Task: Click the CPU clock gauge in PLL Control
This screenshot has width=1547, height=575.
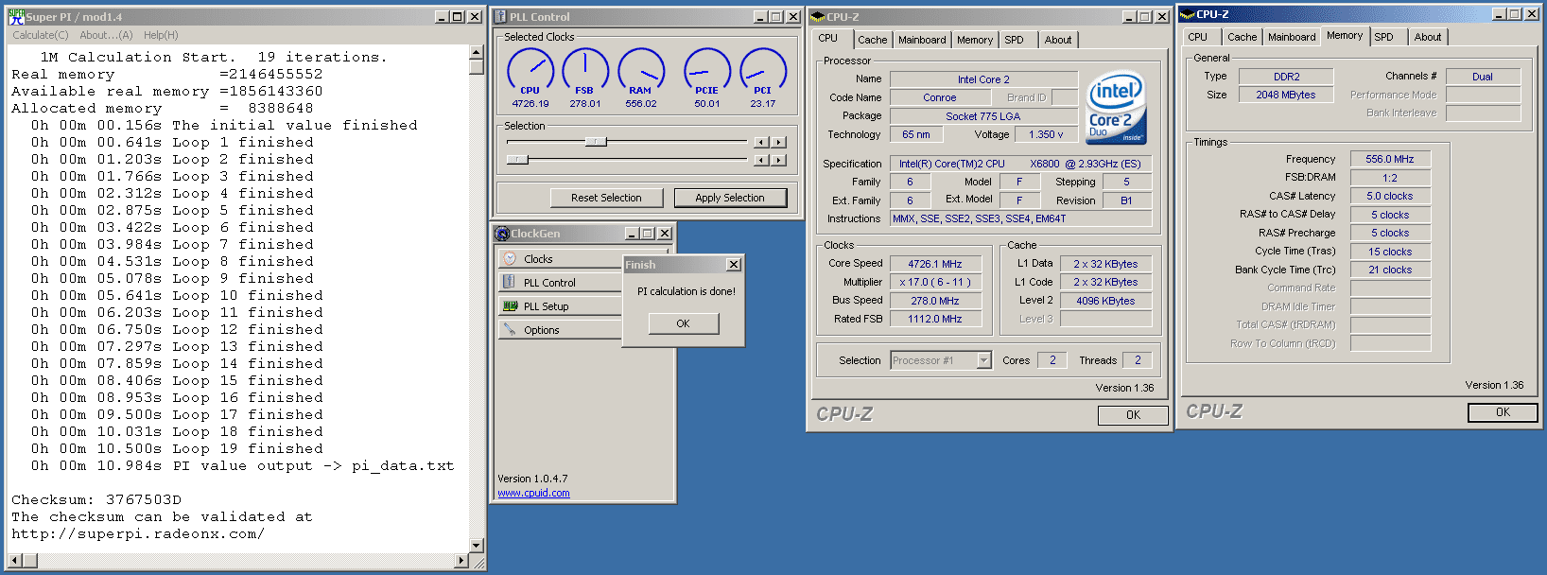Action: pyautogui.click(x=530, y=71)
